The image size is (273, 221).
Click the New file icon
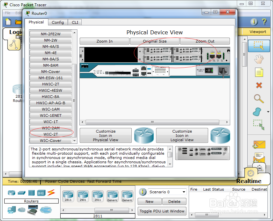point(8,22)
